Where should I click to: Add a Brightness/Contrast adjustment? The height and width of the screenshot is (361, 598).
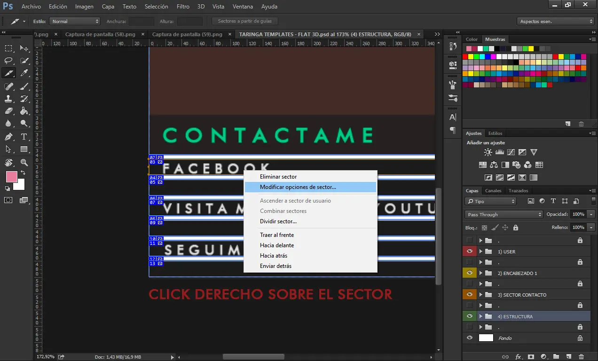point(488,152)
